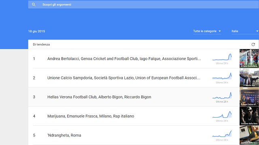Screen dimensions: 259x145
Task: Open the Il Fatto Quotidiano news thumbnail
Action: [249, 58]
